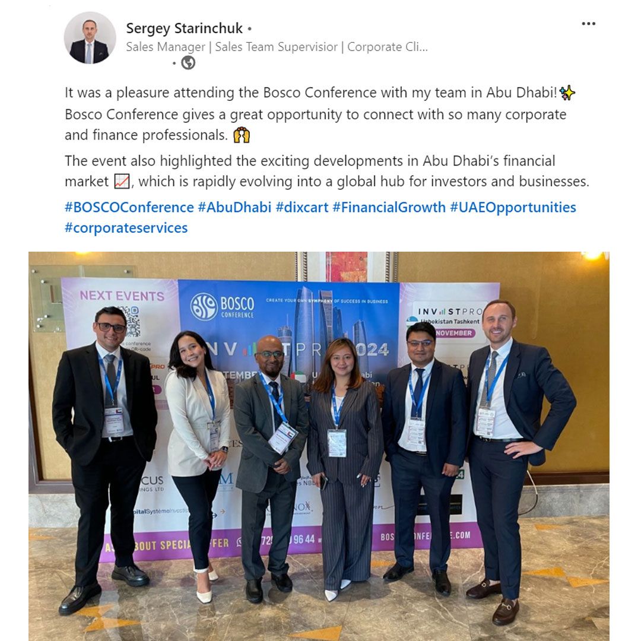The width and height of the screenshot is (641, 641).
Task: Click the InvestPro Uzbekistan Tashkent banner
Action: pyautogui.click(x=449, y=320)
